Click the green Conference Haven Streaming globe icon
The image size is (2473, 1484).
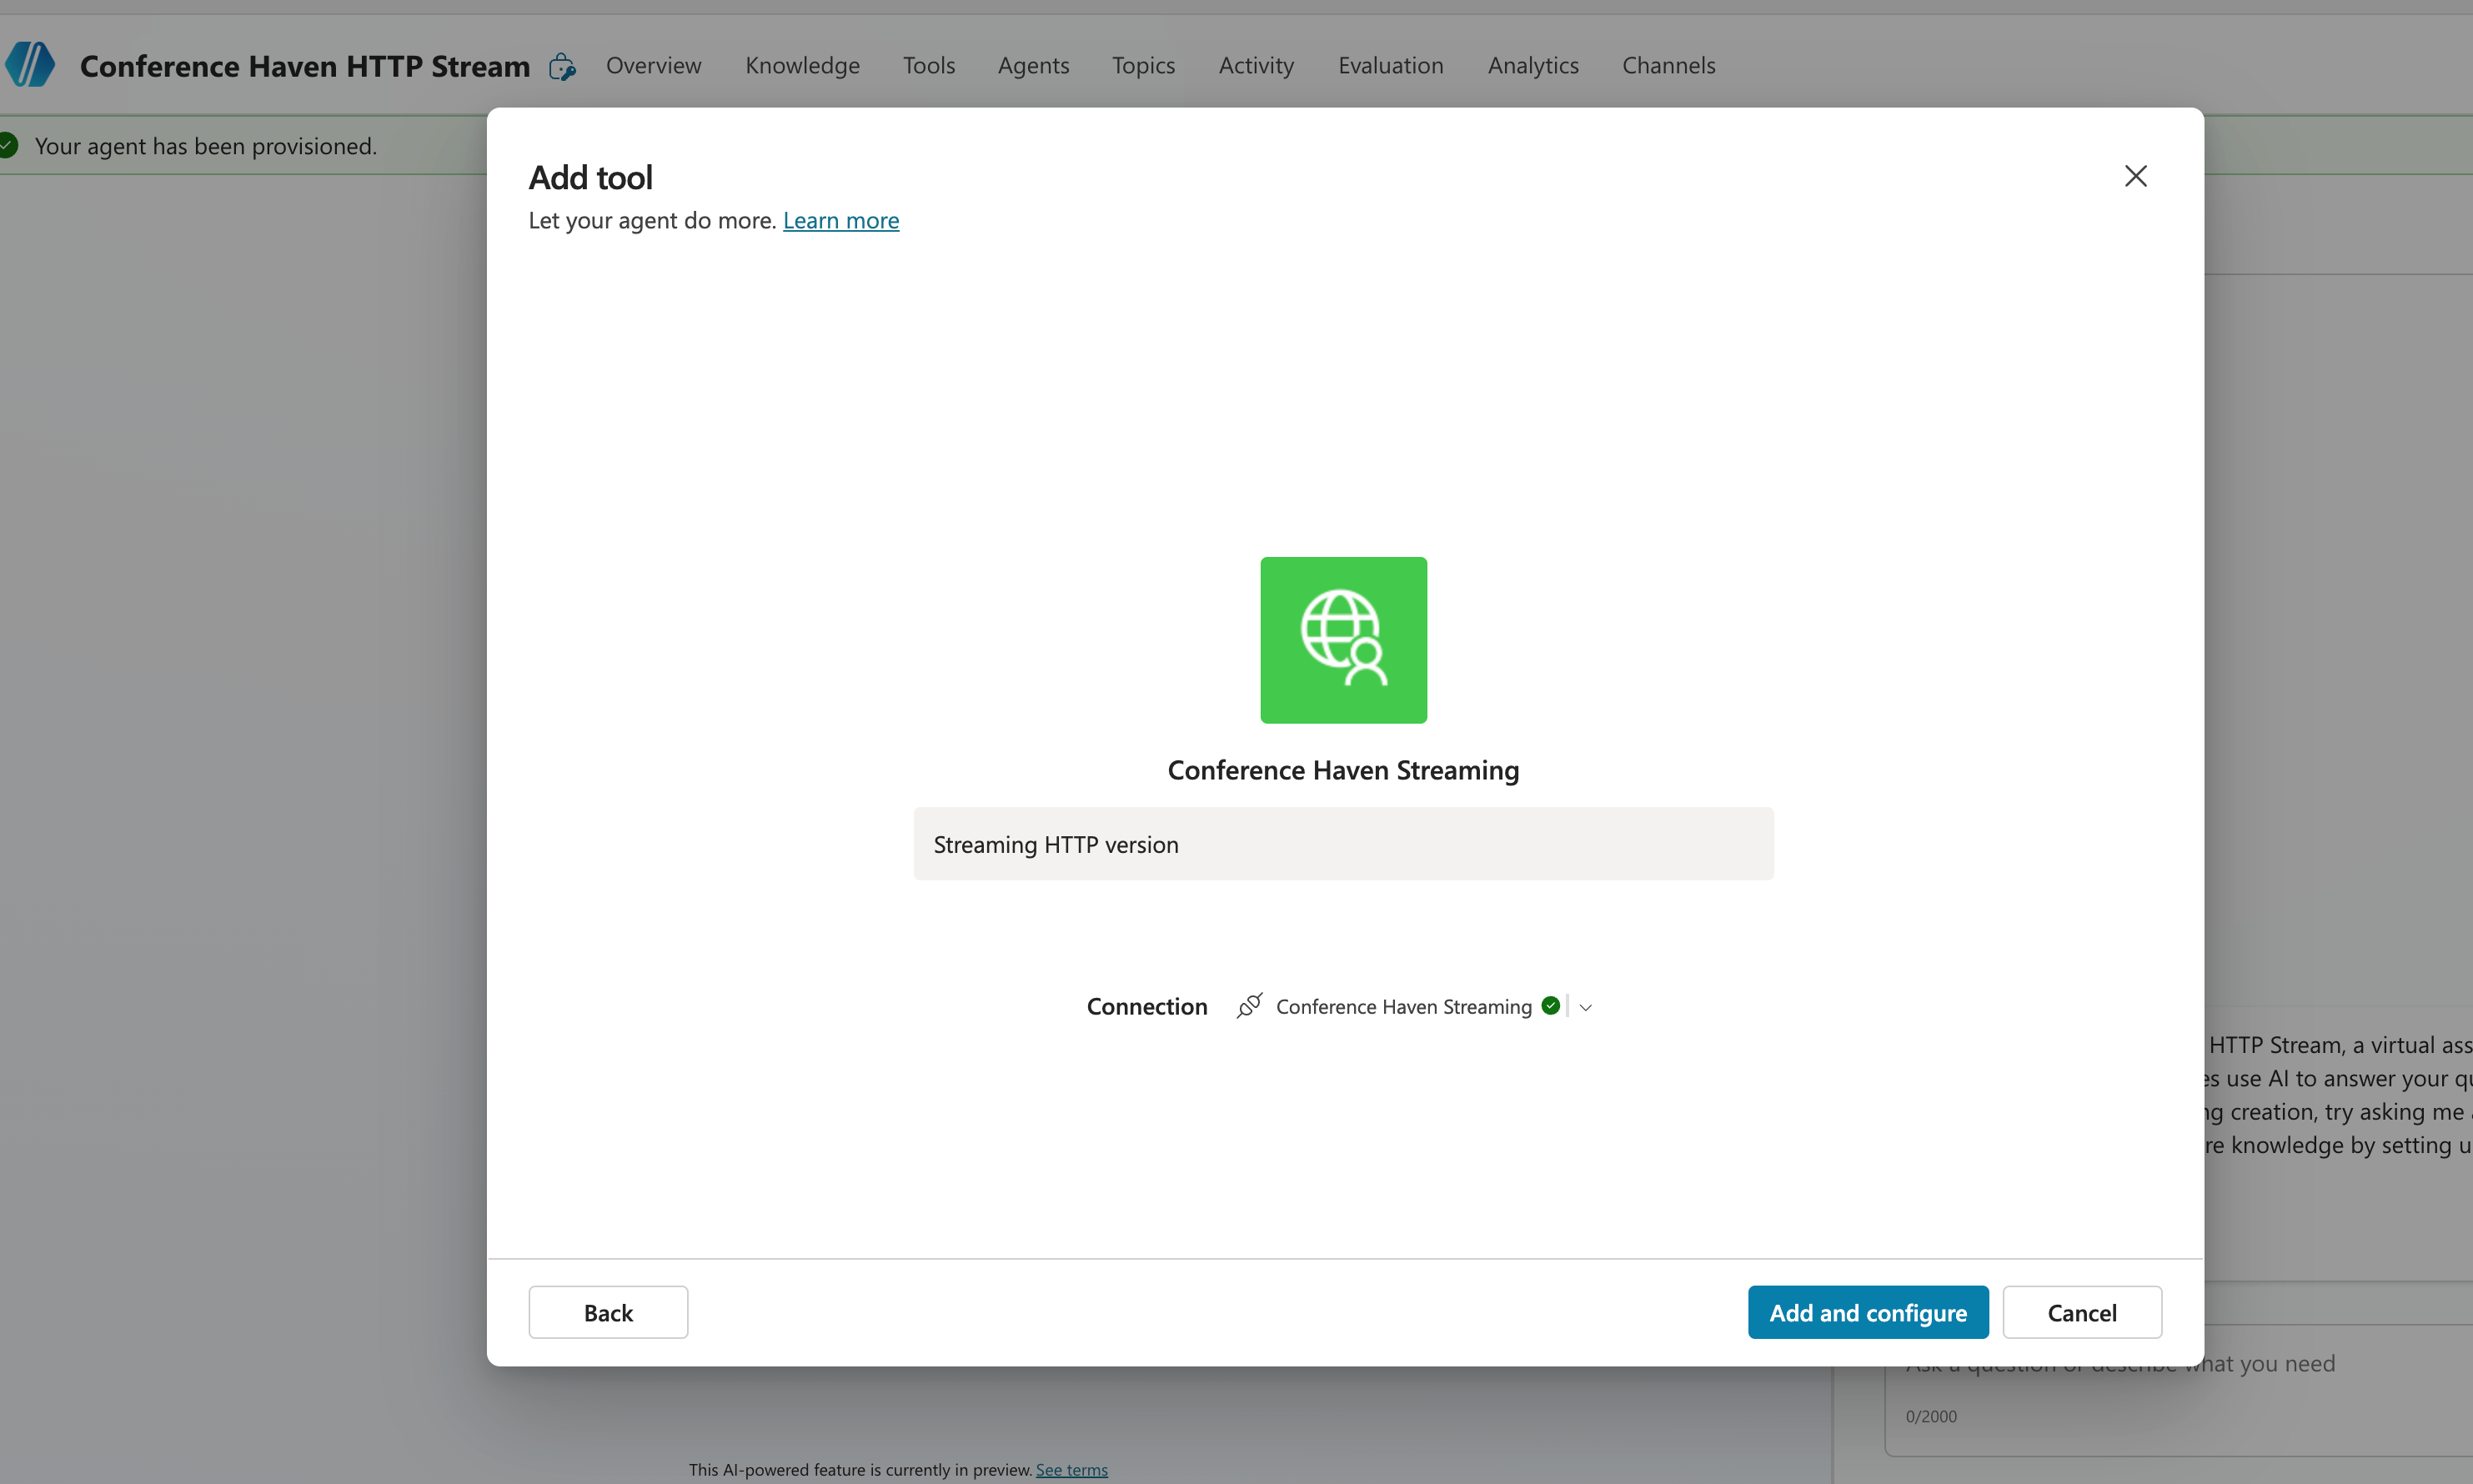[x=1342, y=640]
